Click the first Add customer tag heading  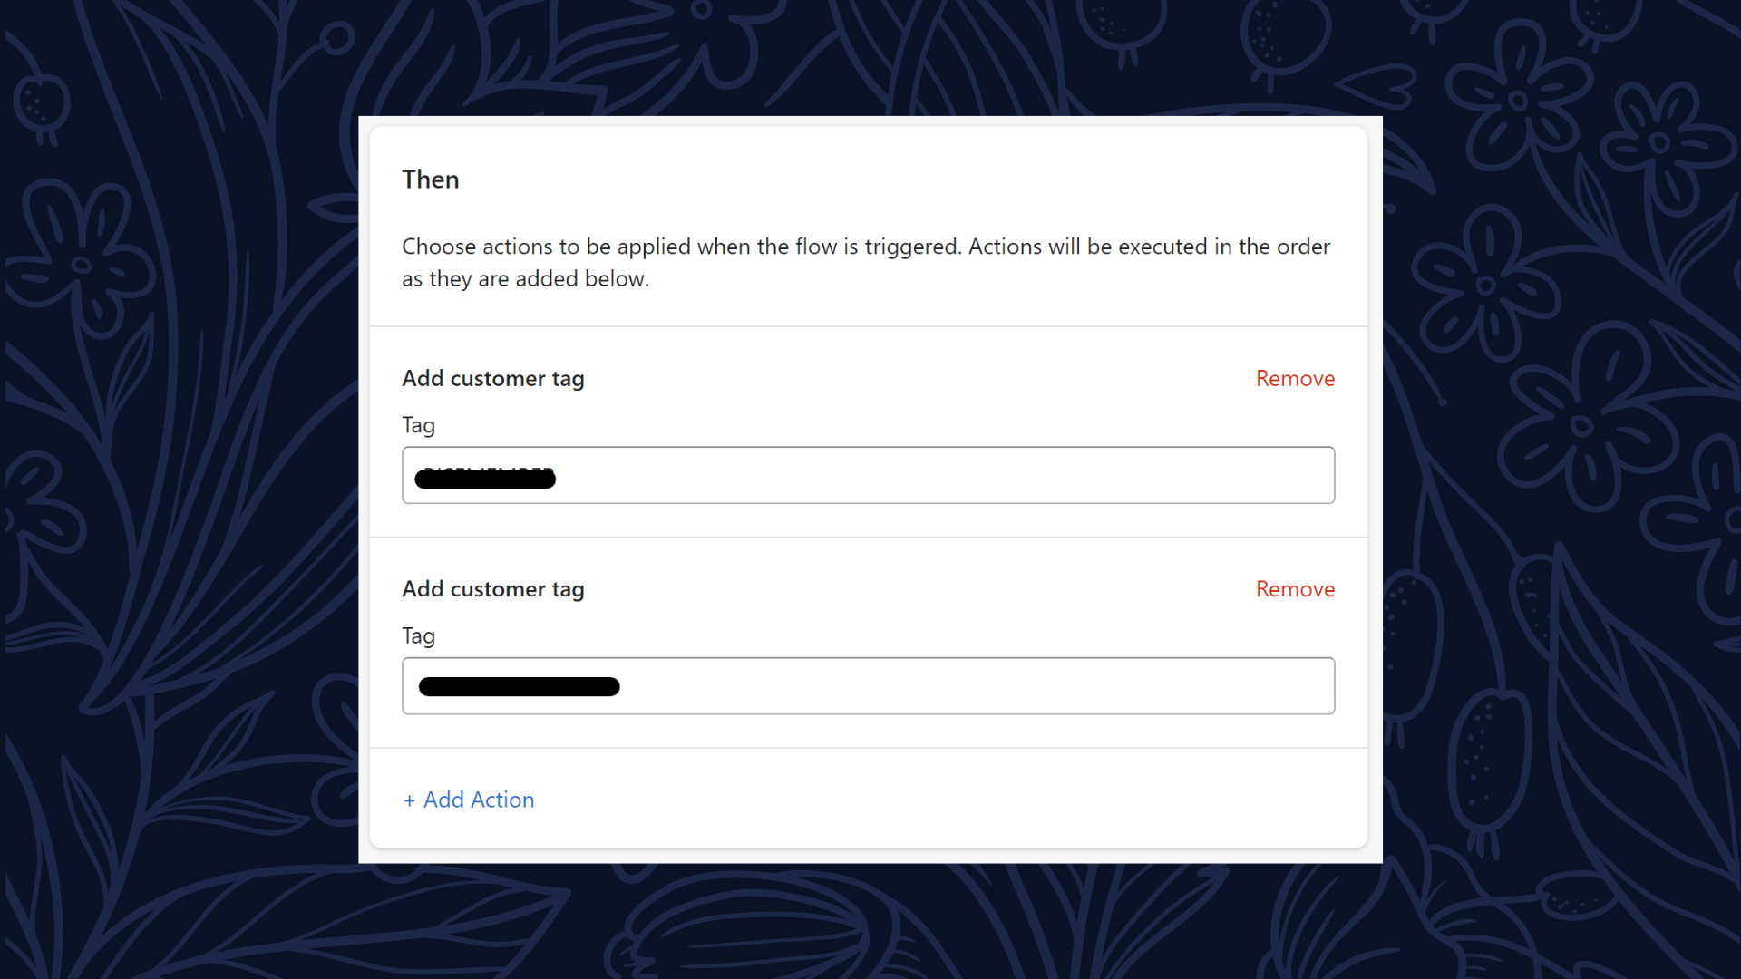tap(492, 379)
